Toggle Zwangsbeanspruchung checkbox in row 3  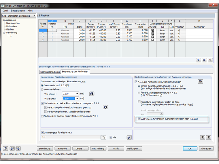coord(152,37)
